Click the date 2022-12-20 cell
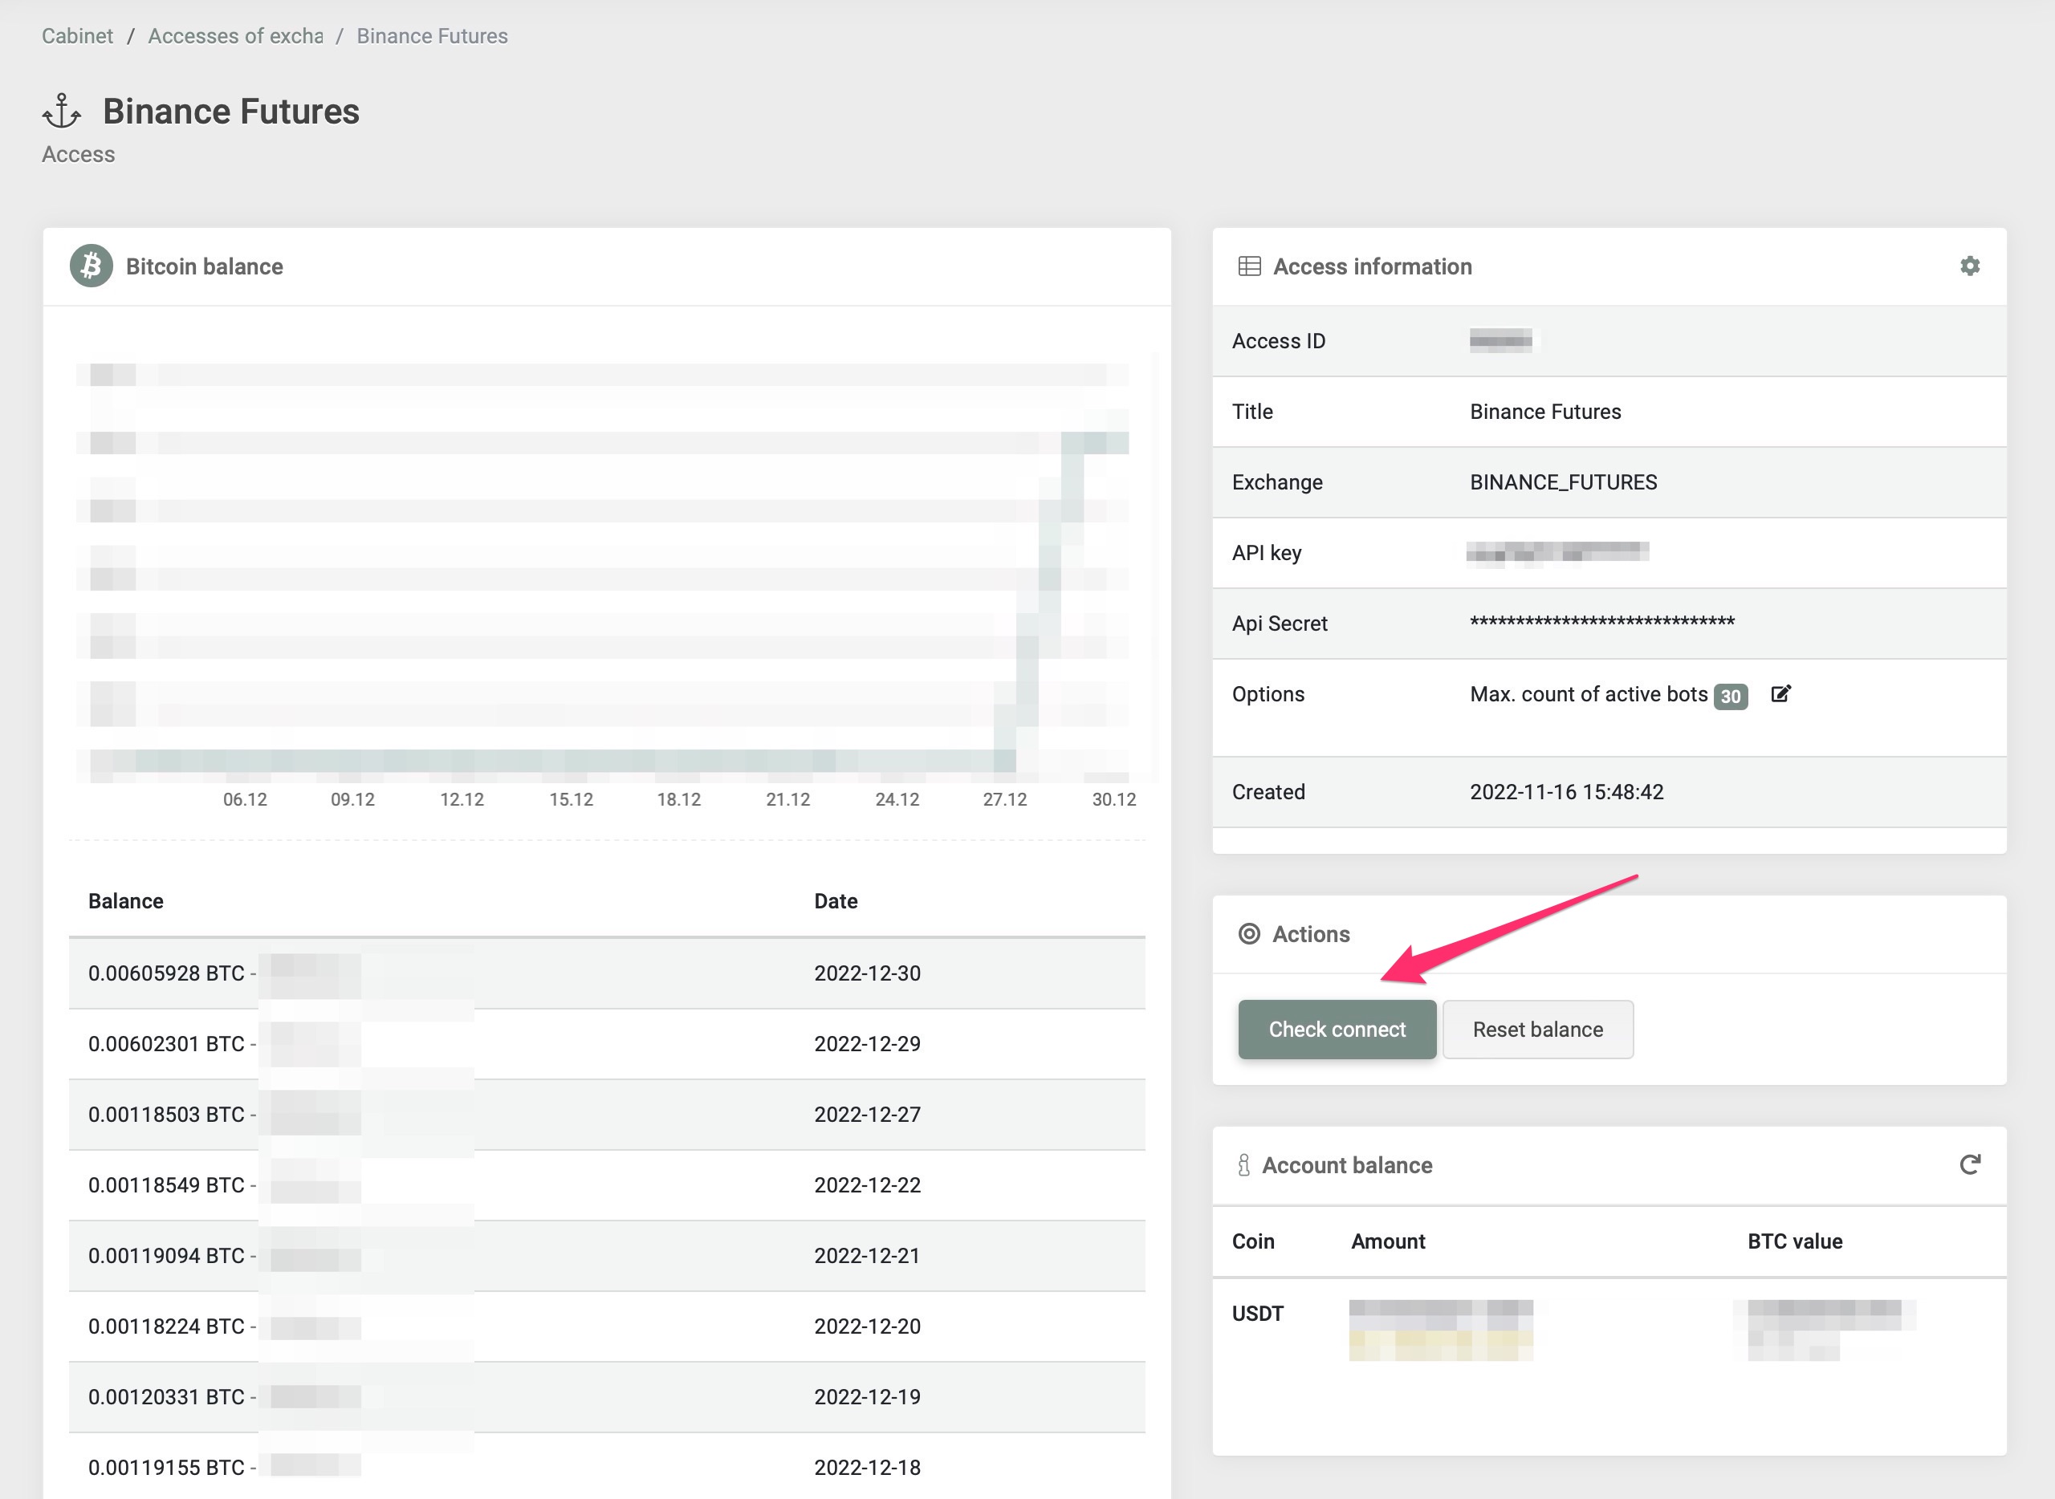Screen dimensions: 2055x1499 (x=867, y=1326)
